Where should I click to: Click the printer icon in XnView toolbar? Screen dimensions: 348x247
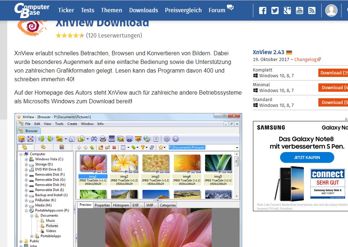[x=103, y=139]
